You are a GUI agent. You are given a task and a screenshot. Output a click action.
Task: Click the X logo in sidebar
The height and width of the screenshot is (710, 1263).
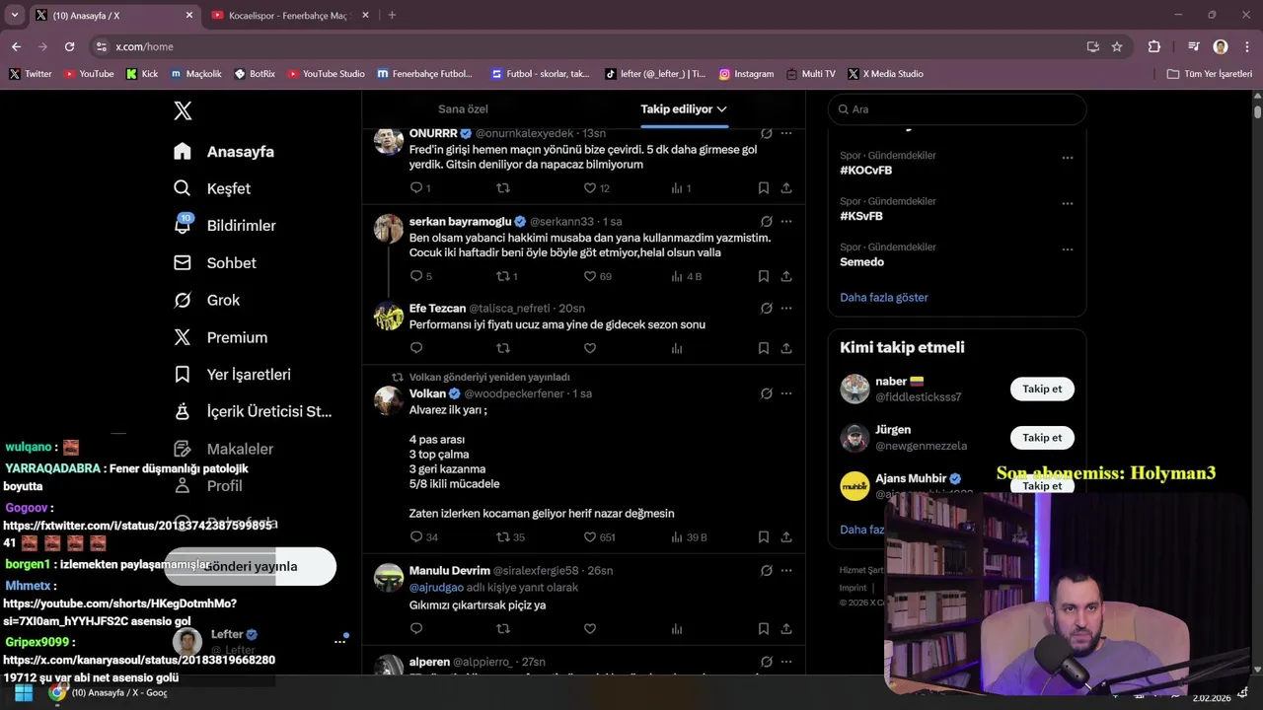183,110
